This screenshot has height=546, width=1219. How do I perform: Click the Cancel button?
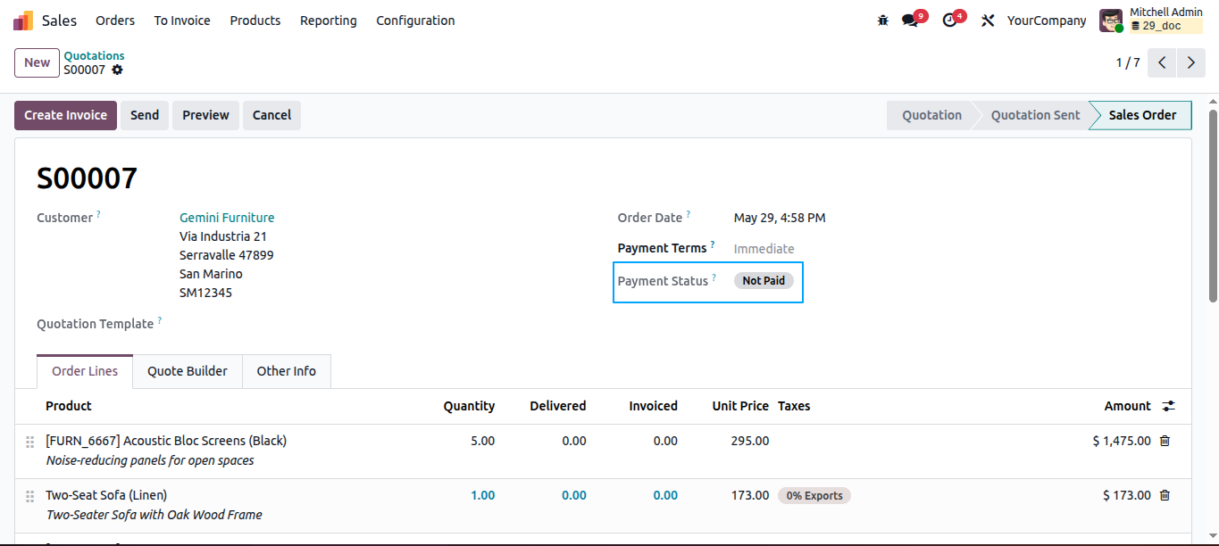click(x=271, y=115)
